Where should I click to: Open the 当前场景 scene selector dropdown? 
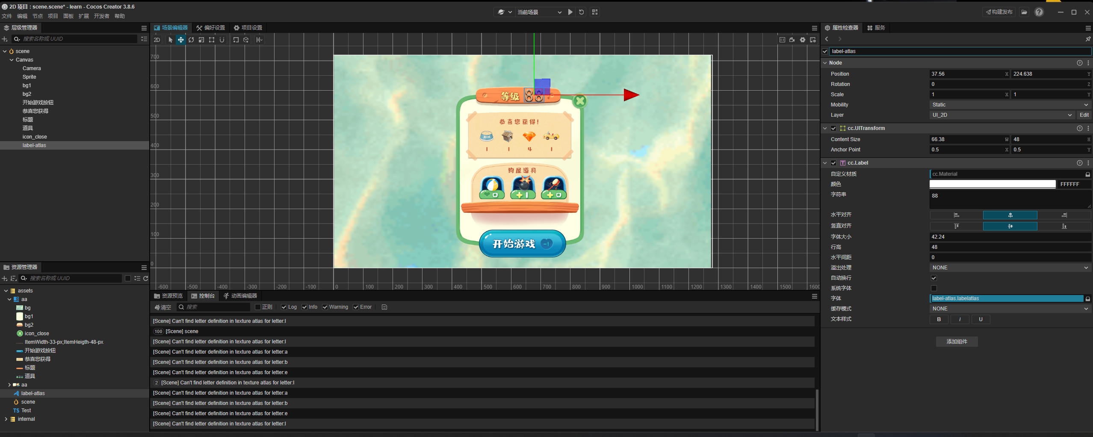coord(539,12)
